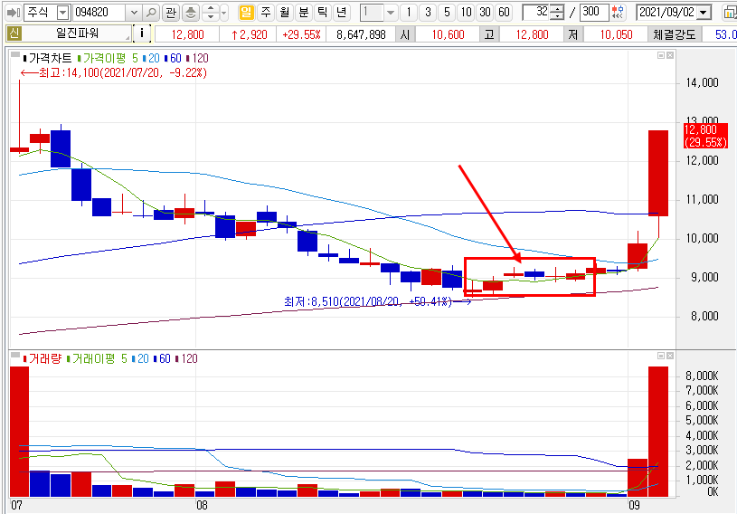Click the open price 10,600
The width and height of the screenshot is (737, 514).
448,34
